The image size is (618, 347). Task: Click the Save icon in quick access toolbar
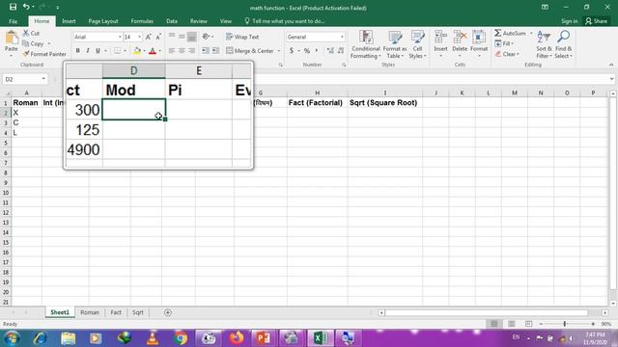tap(13, 7)
